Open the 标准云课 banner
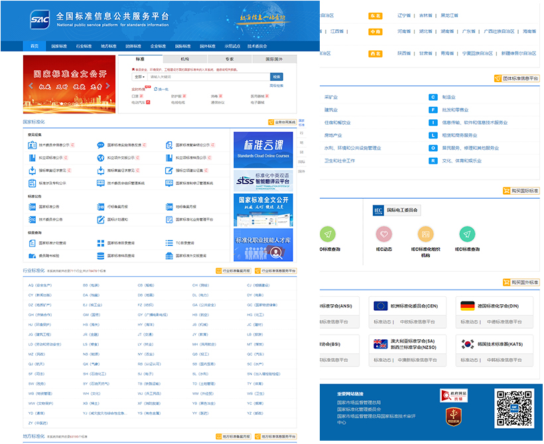The width and height of the screenshot is (544, 444). point(263,149)
